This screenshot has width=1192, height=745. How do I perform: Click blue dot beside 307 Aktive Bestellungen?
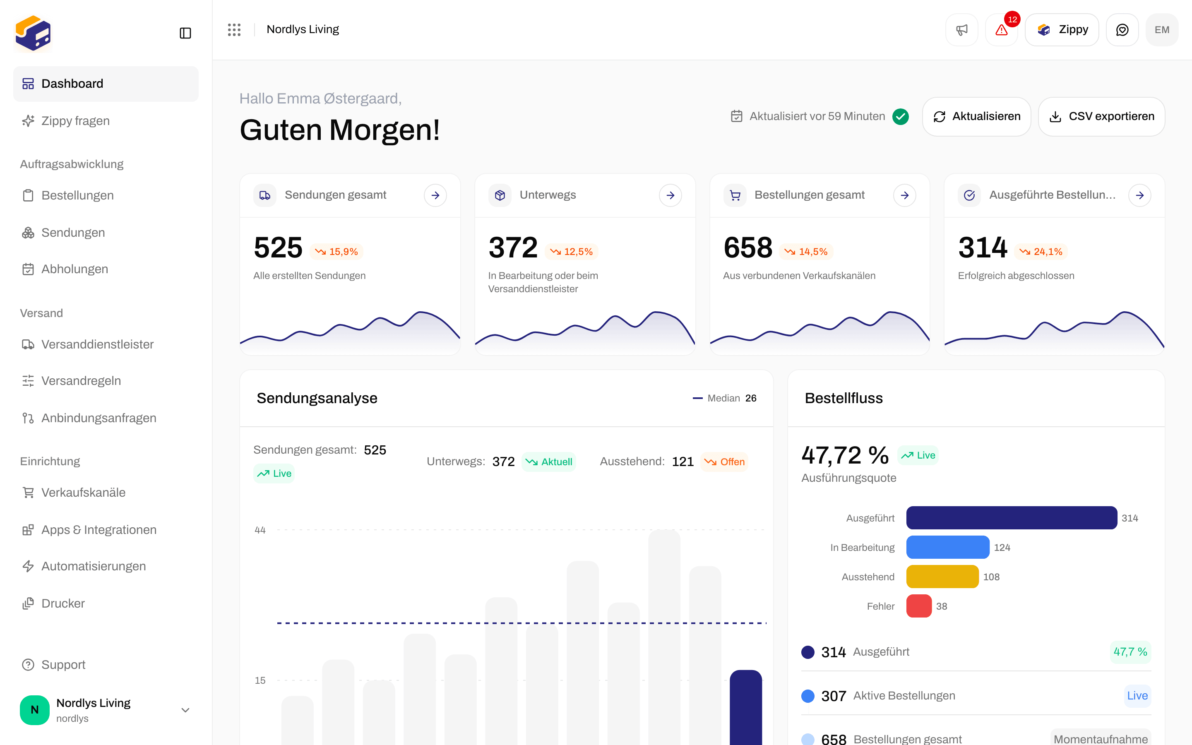808,696
